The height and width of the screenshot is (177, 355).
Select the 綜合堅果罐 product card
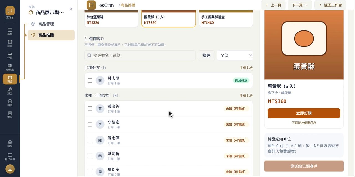(111, 19)
